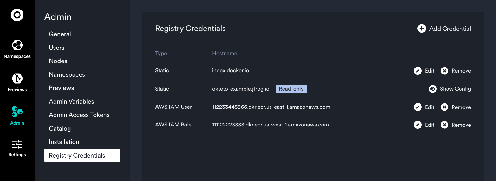Select Namespaces in the Admin menu list
The width and height of the screenshot is (496, 181).
(67, 74)
